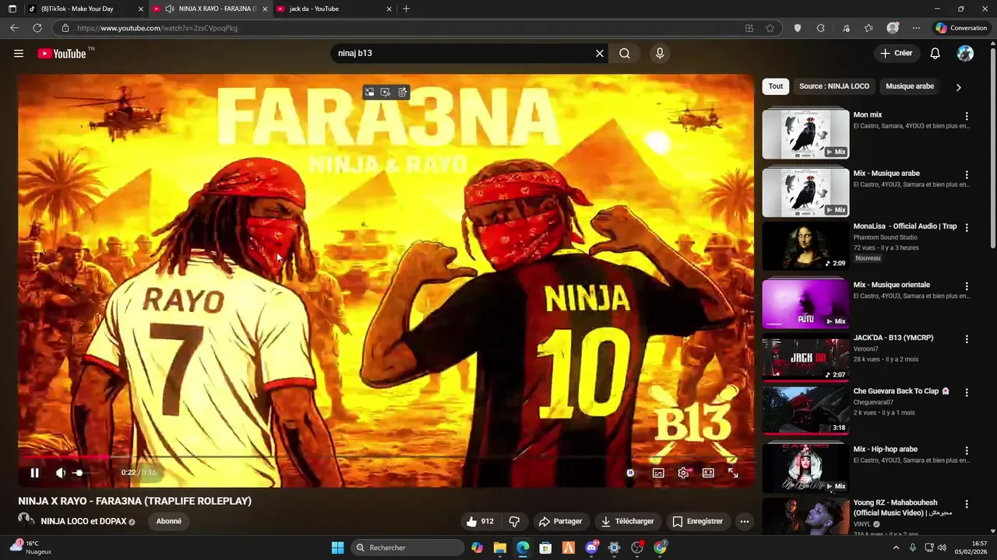Toggle subtitles in the video player

click(x=658, y=473)
